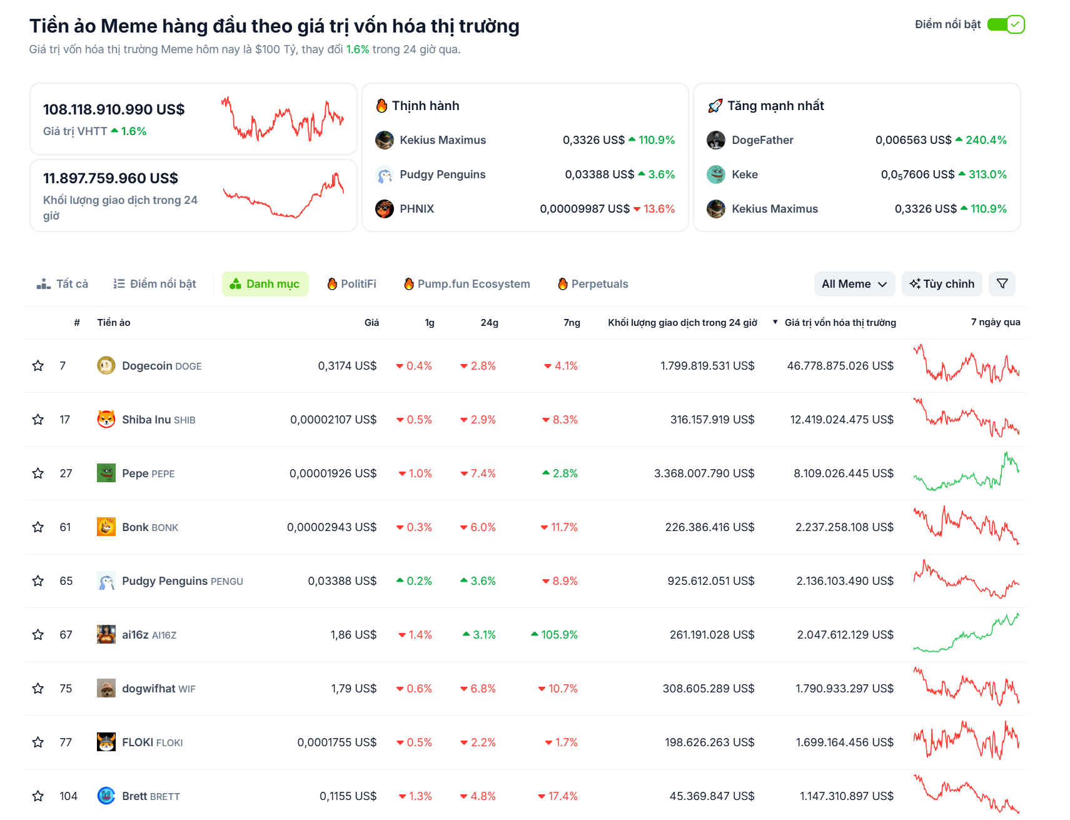Image resolution: width=1070 pixels, height=820 pixels.
Task: Open Shiba Inu SHIB coin page
Action: click(159, 420)
